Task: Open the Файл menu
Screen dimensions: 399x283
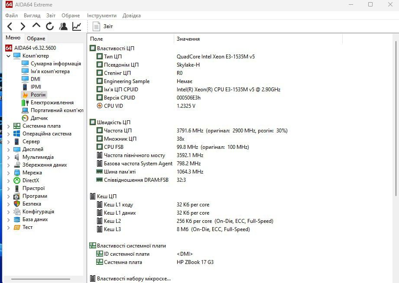Action: (11, 16)
